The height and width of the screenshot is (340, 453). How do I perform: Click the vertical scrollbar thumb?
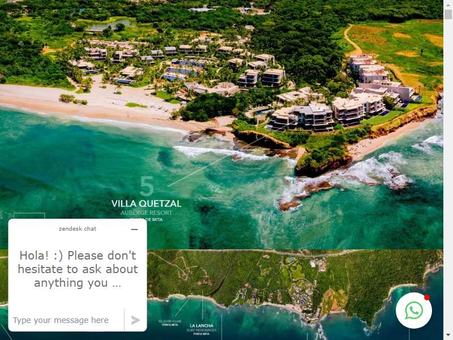click(x=448, y=14)
